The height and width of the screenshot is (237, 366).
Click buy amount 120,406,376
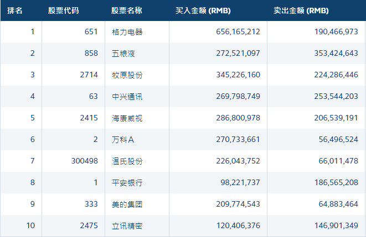pyautogui.click(x=238, y=225)
